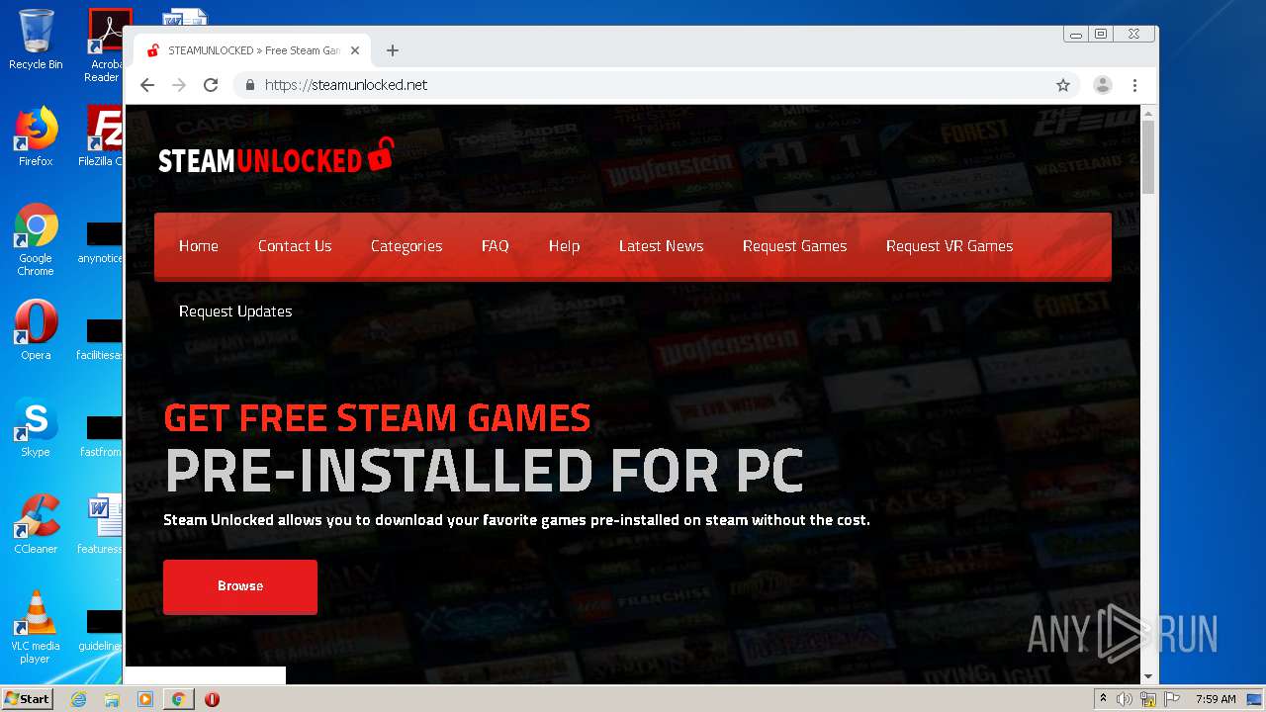The height and width of the screenshot is (712, 1266).
Task: Click the Opera taskbar icon
Action: pos(212,699)
